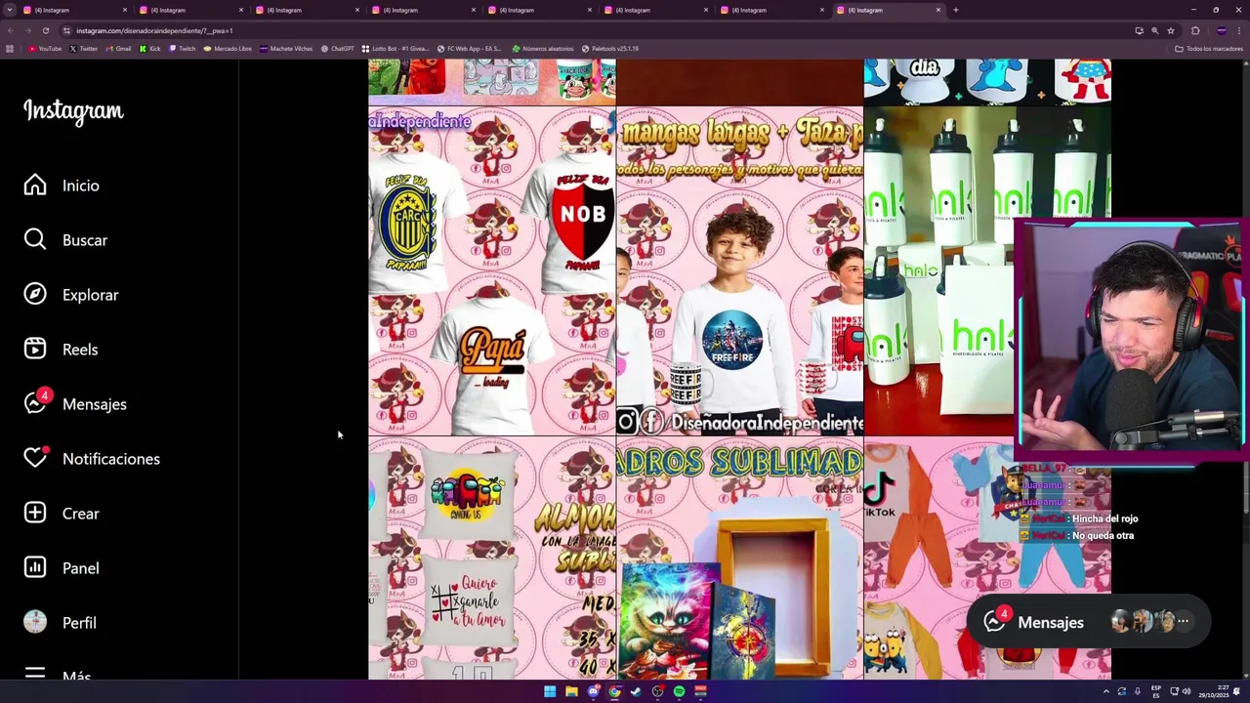Open the Apps grid in bookmarks bar

coord(10,49)
